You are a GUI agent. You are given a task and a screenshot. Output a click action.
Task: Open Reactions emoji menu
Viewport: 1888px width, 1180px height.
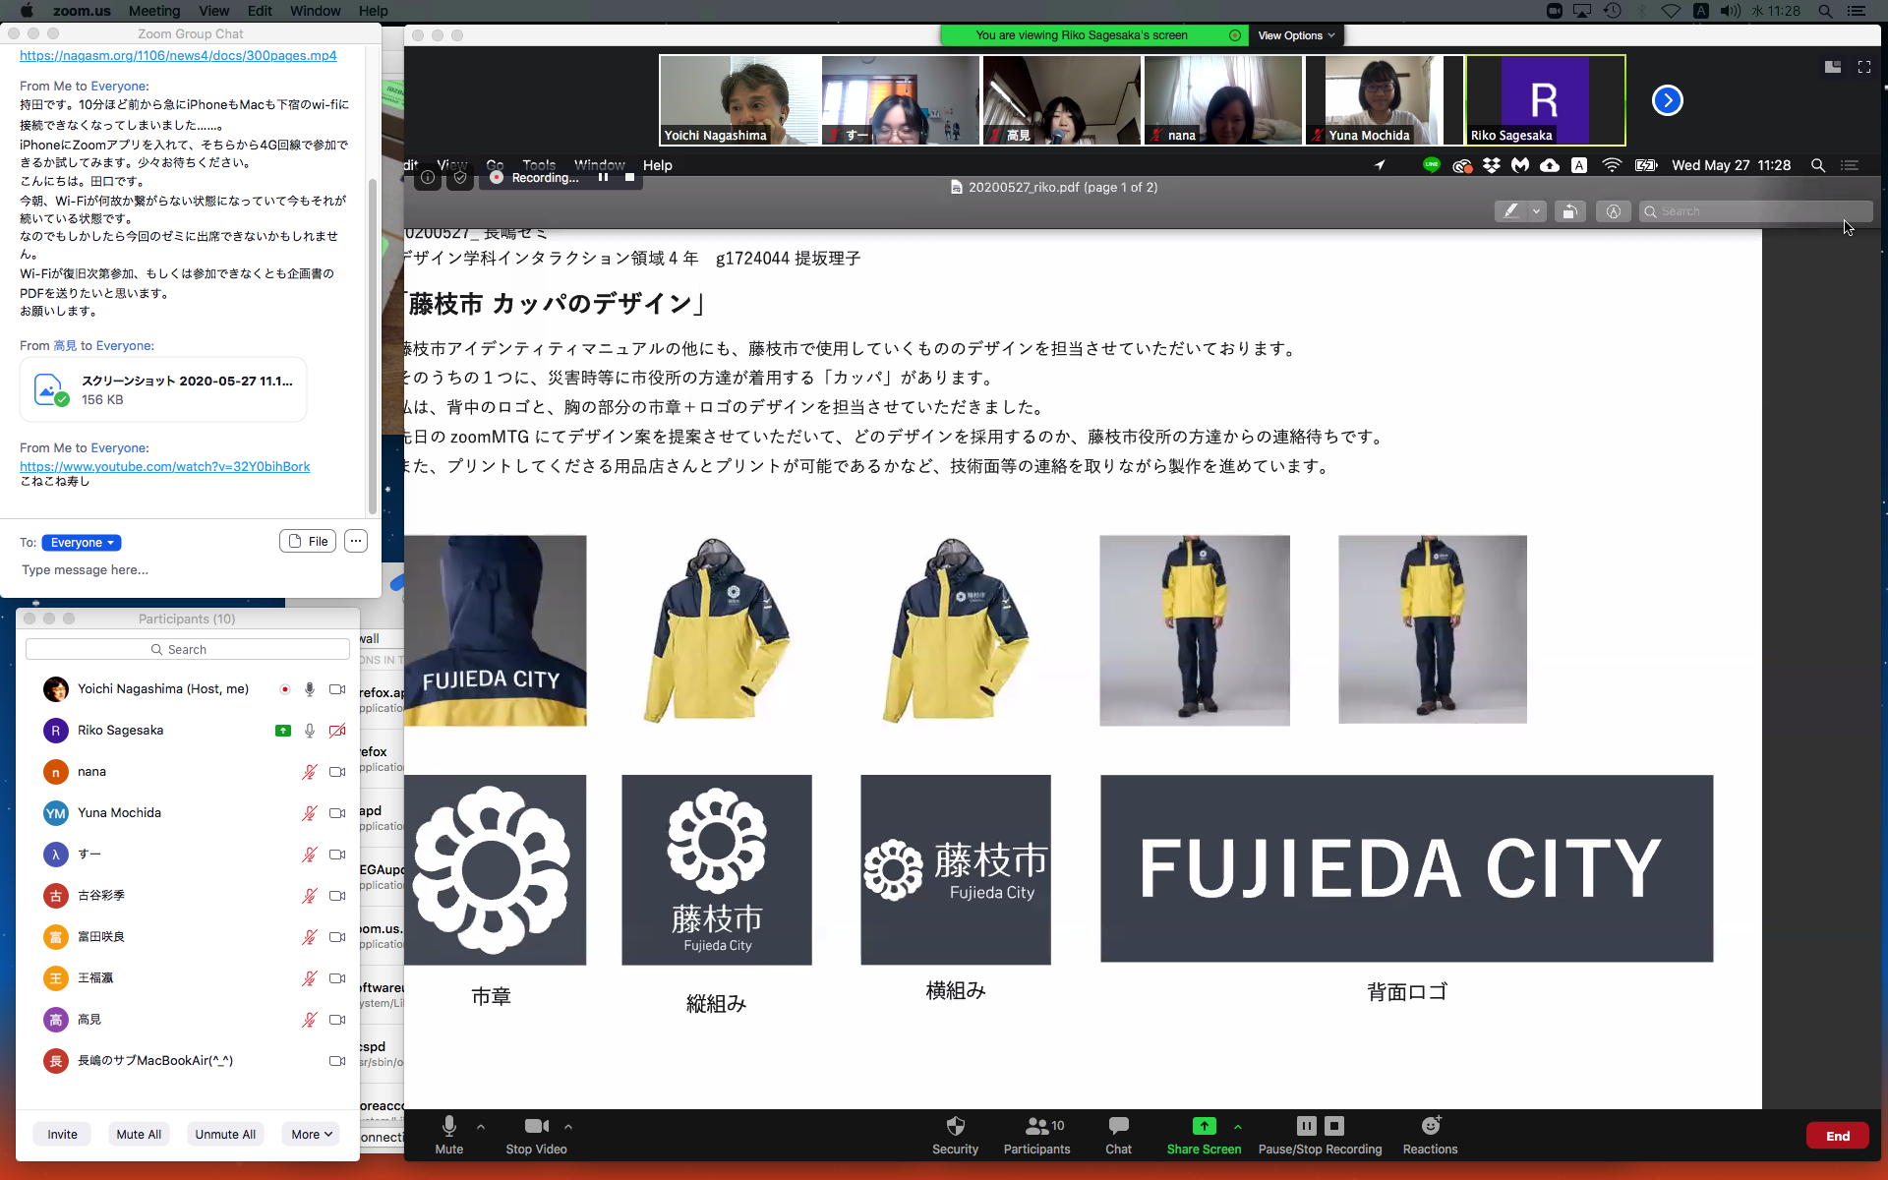click(x=1430, y=1127)
